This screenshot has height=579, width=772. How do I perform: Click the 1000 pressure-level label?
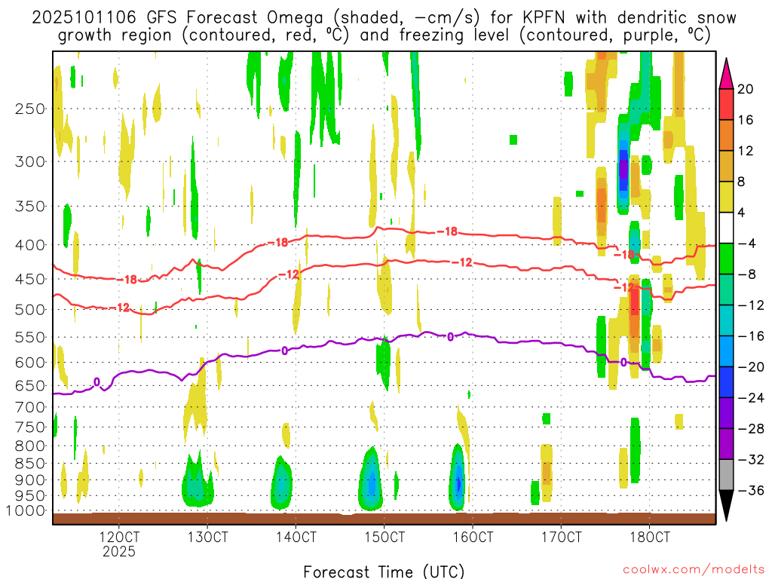click(26, 510)
